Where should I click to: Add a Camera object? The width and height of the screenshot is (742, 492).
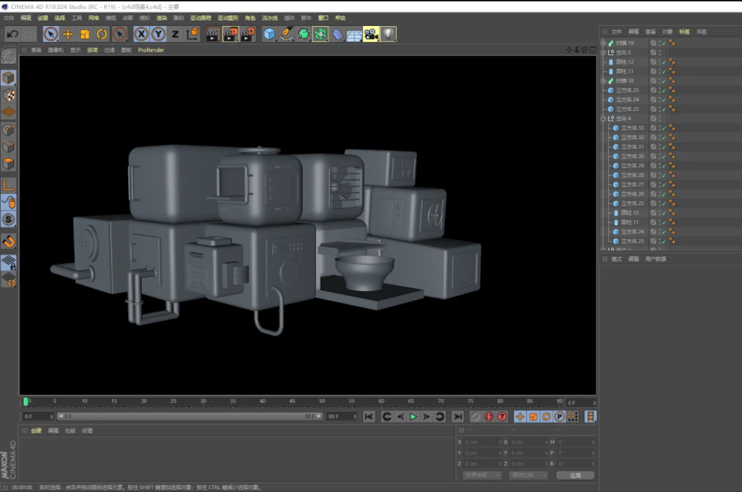371,34
